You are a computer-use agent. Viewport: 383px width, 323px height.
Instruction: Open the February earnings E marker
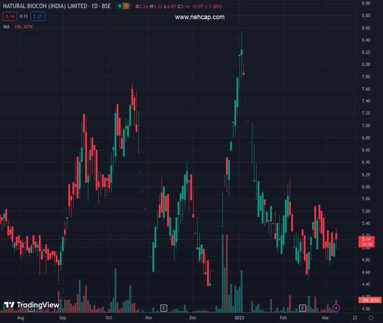coord(303,308)
